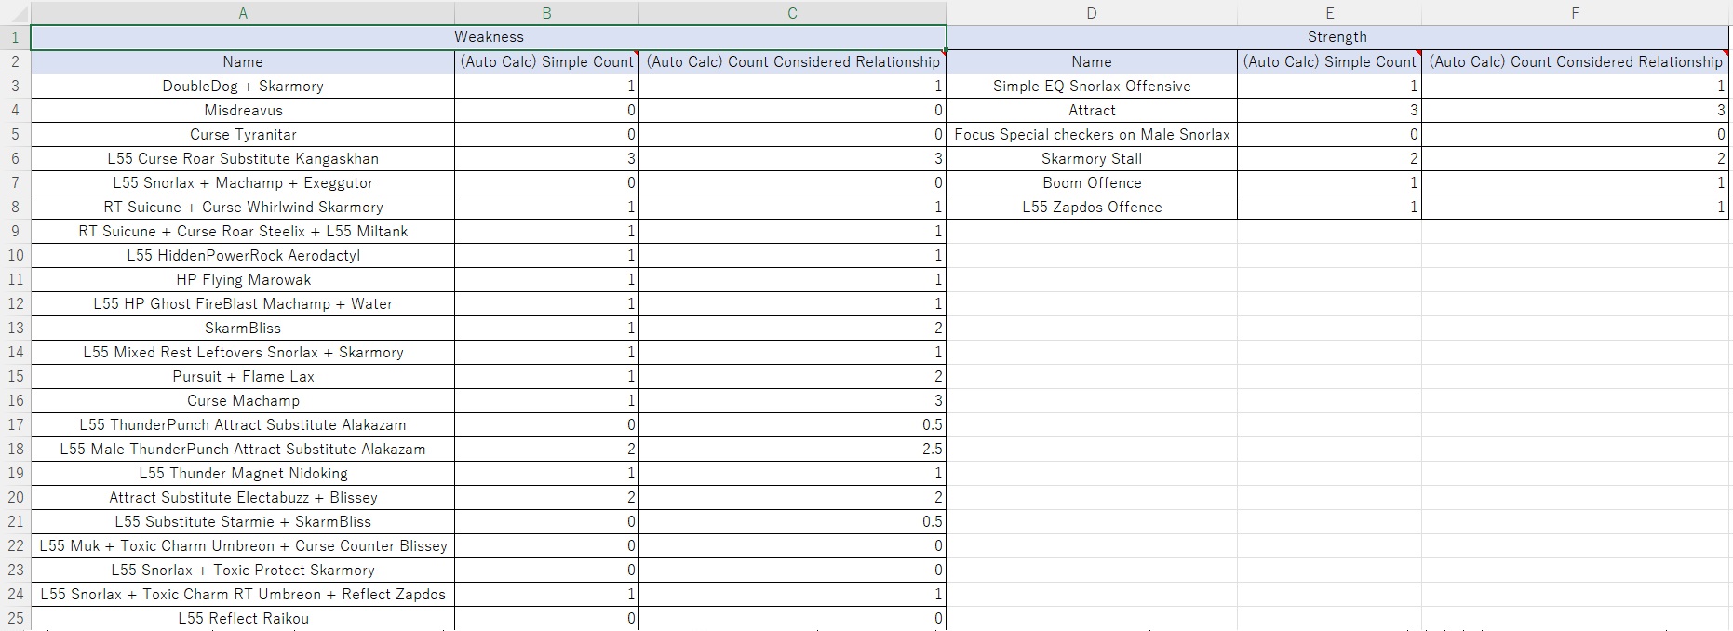Select the Curse Tyranitar cell
The width and height of the screenshot is (1733, 631).
(243, 134)
